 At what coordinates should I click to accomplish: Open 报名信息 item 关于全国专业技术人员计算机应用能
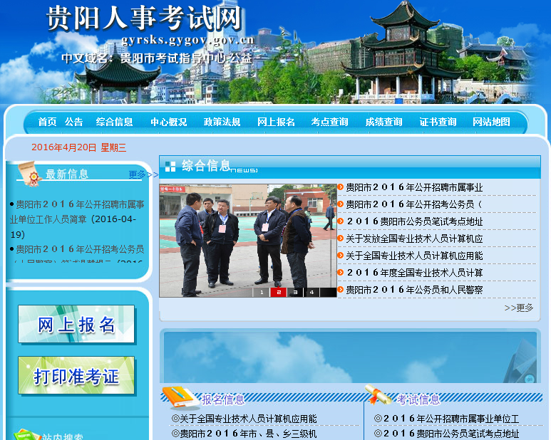coord(248,419)
